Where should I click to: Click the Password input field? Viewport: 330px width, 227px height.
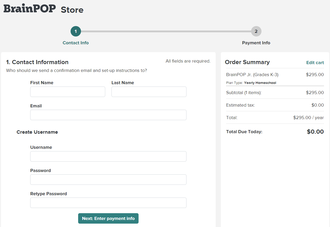point(108,180)
